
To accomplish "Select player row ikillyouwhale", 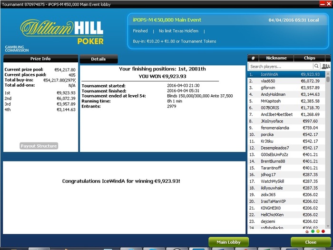I will 286,188.
